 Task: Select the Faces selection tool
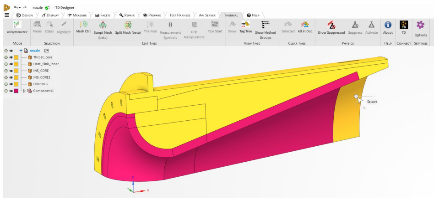coord(37,27)
